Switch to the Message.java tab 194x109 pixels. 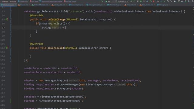pos(163,5)
